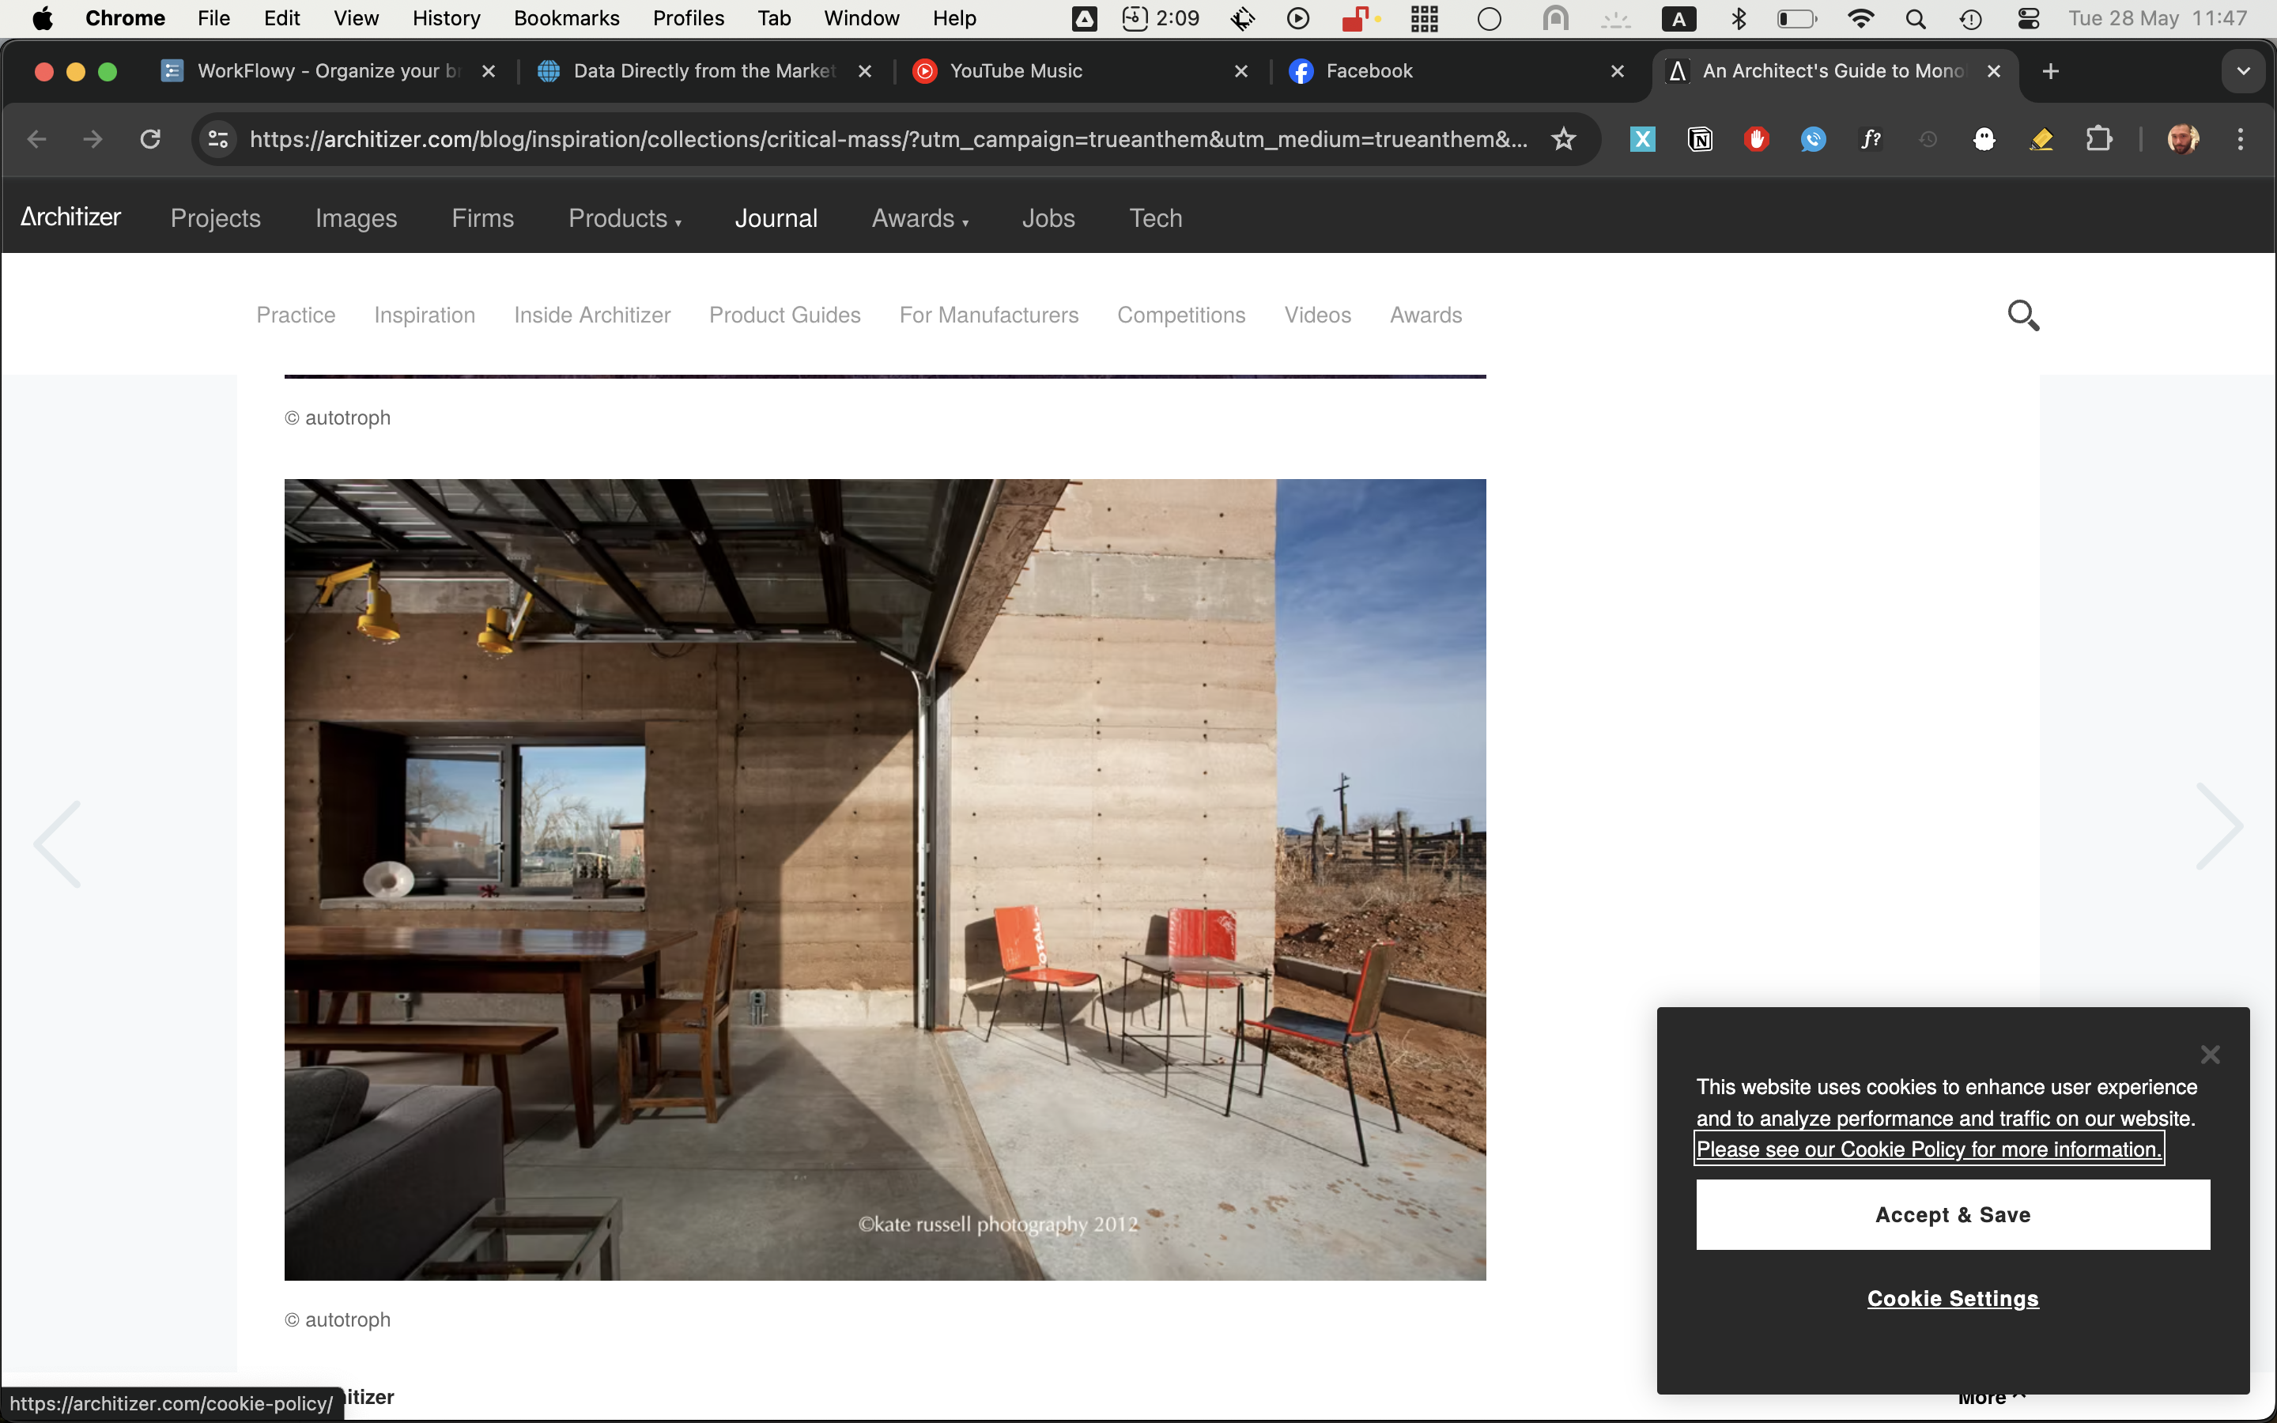Image resolution: width=2277 pixels, height=1423 pixels.
Task: Open the tab search chevron dropdown
Action: 2243,71
